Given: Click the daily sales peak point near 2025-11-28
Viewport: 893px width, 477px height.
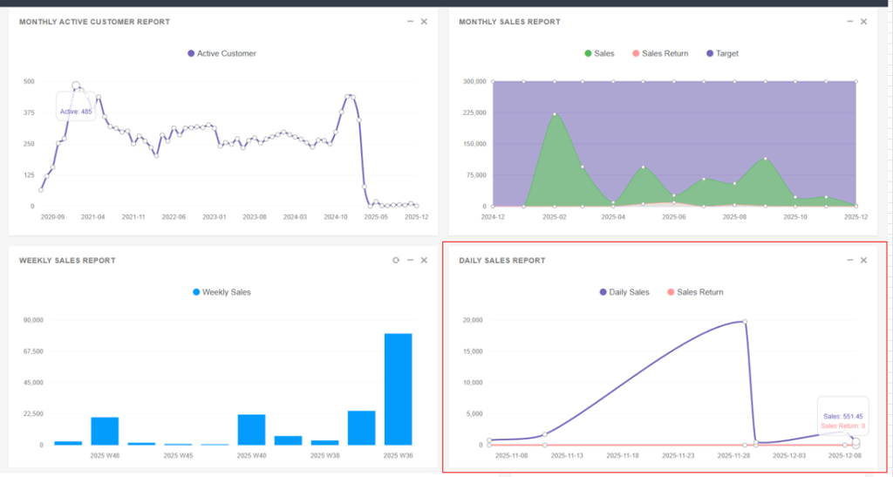Looking at the screenshot, I should click(x=745, y=321).
